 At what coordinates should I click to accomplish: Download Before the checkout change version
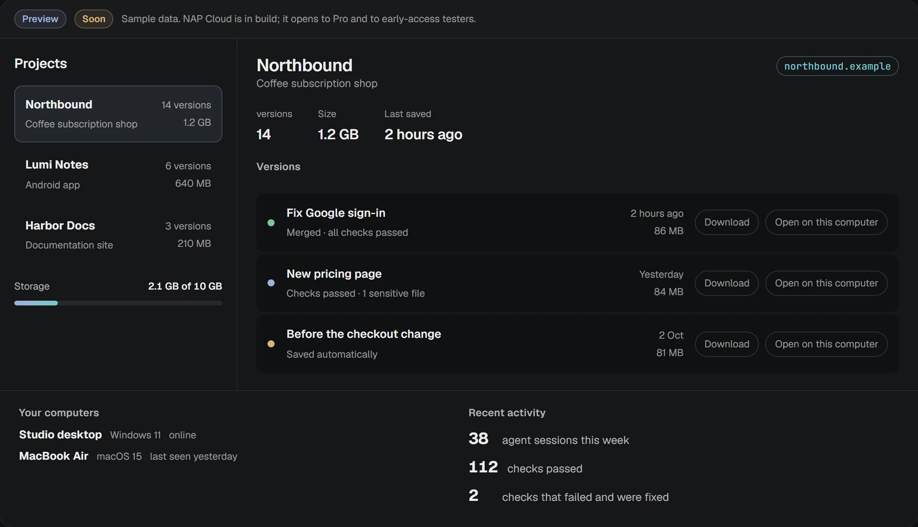(726, 344)
